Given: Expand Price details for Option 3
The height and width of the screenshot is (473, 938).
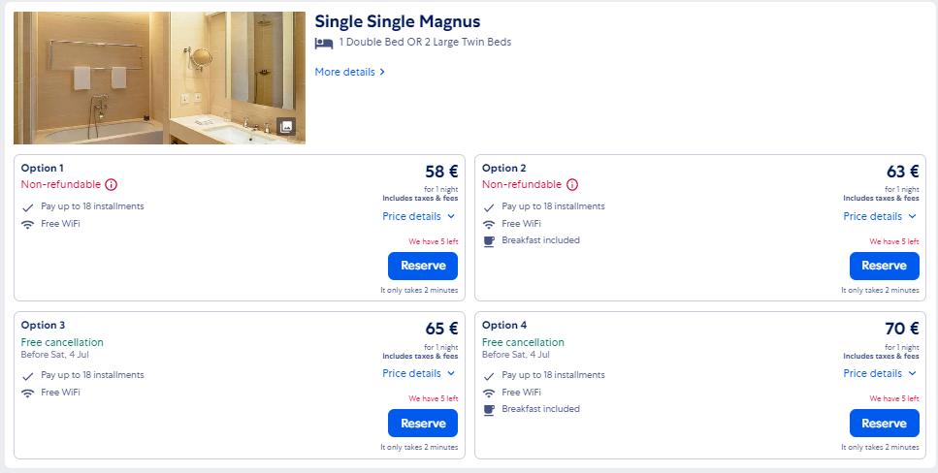Looking at the screenshot, I should tap(419, 374).
